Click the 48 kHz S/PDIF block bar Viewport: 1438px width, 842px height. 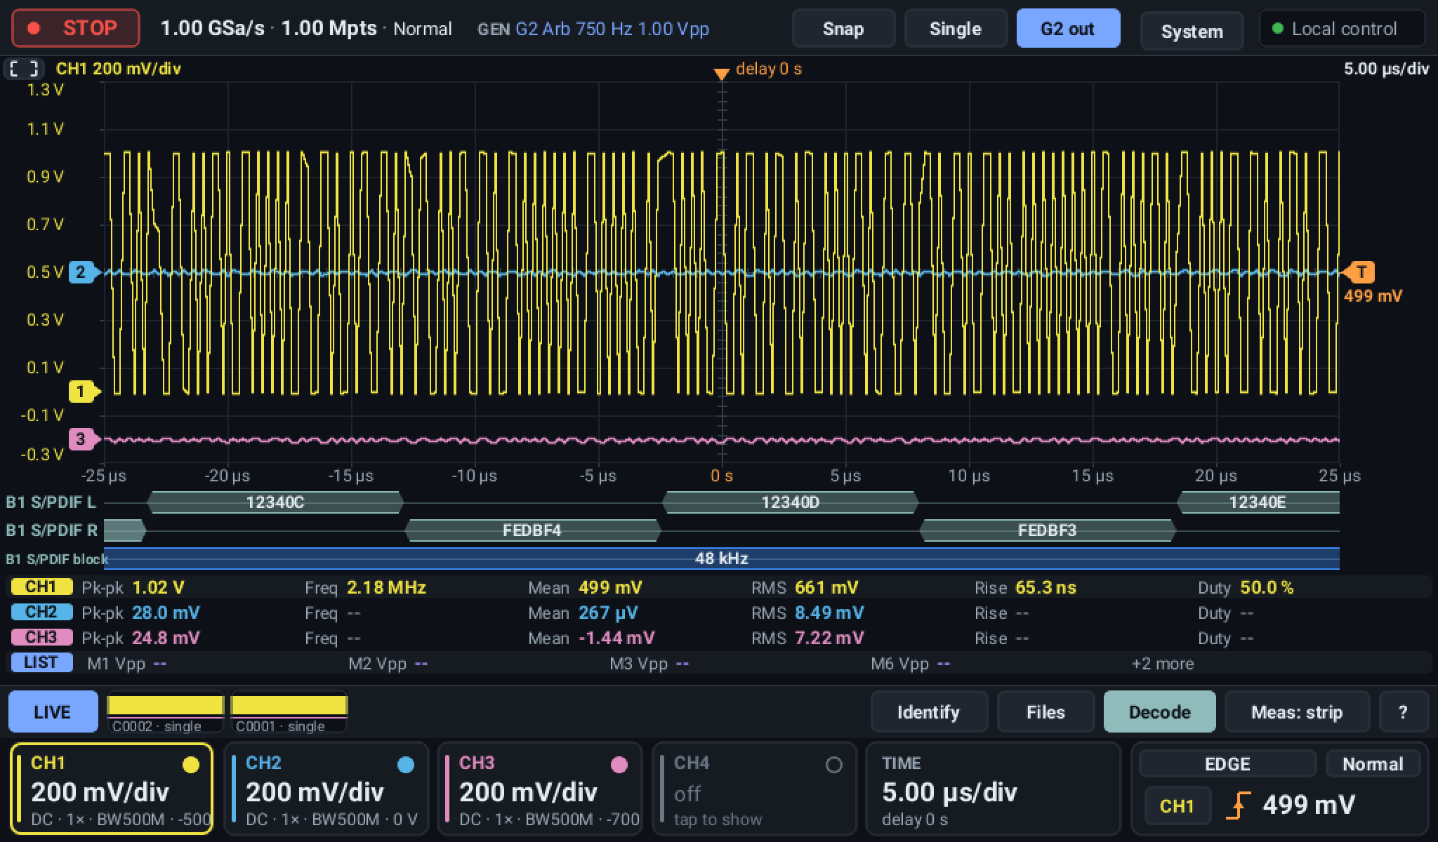pyautogui.click(x=721, y=559)
